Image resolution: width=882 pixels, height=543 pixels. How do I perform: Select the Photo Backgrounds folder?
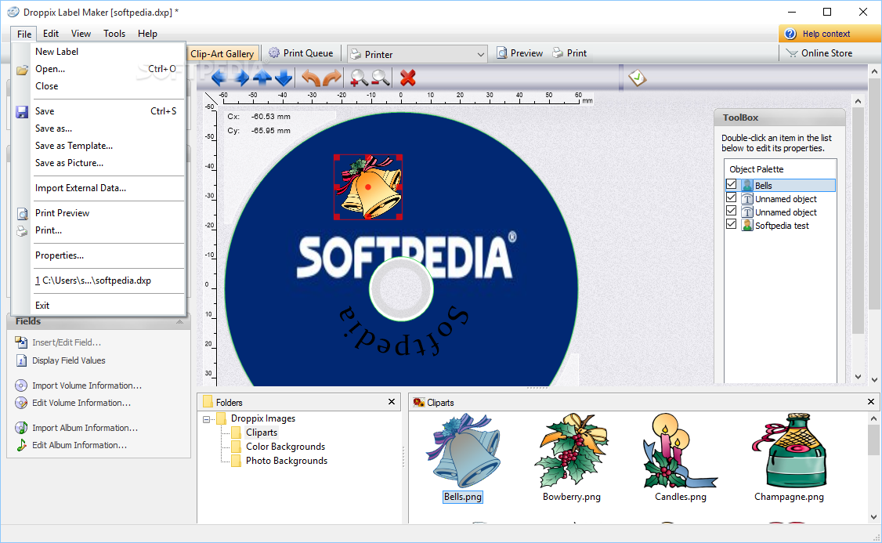tap(287, 461)
